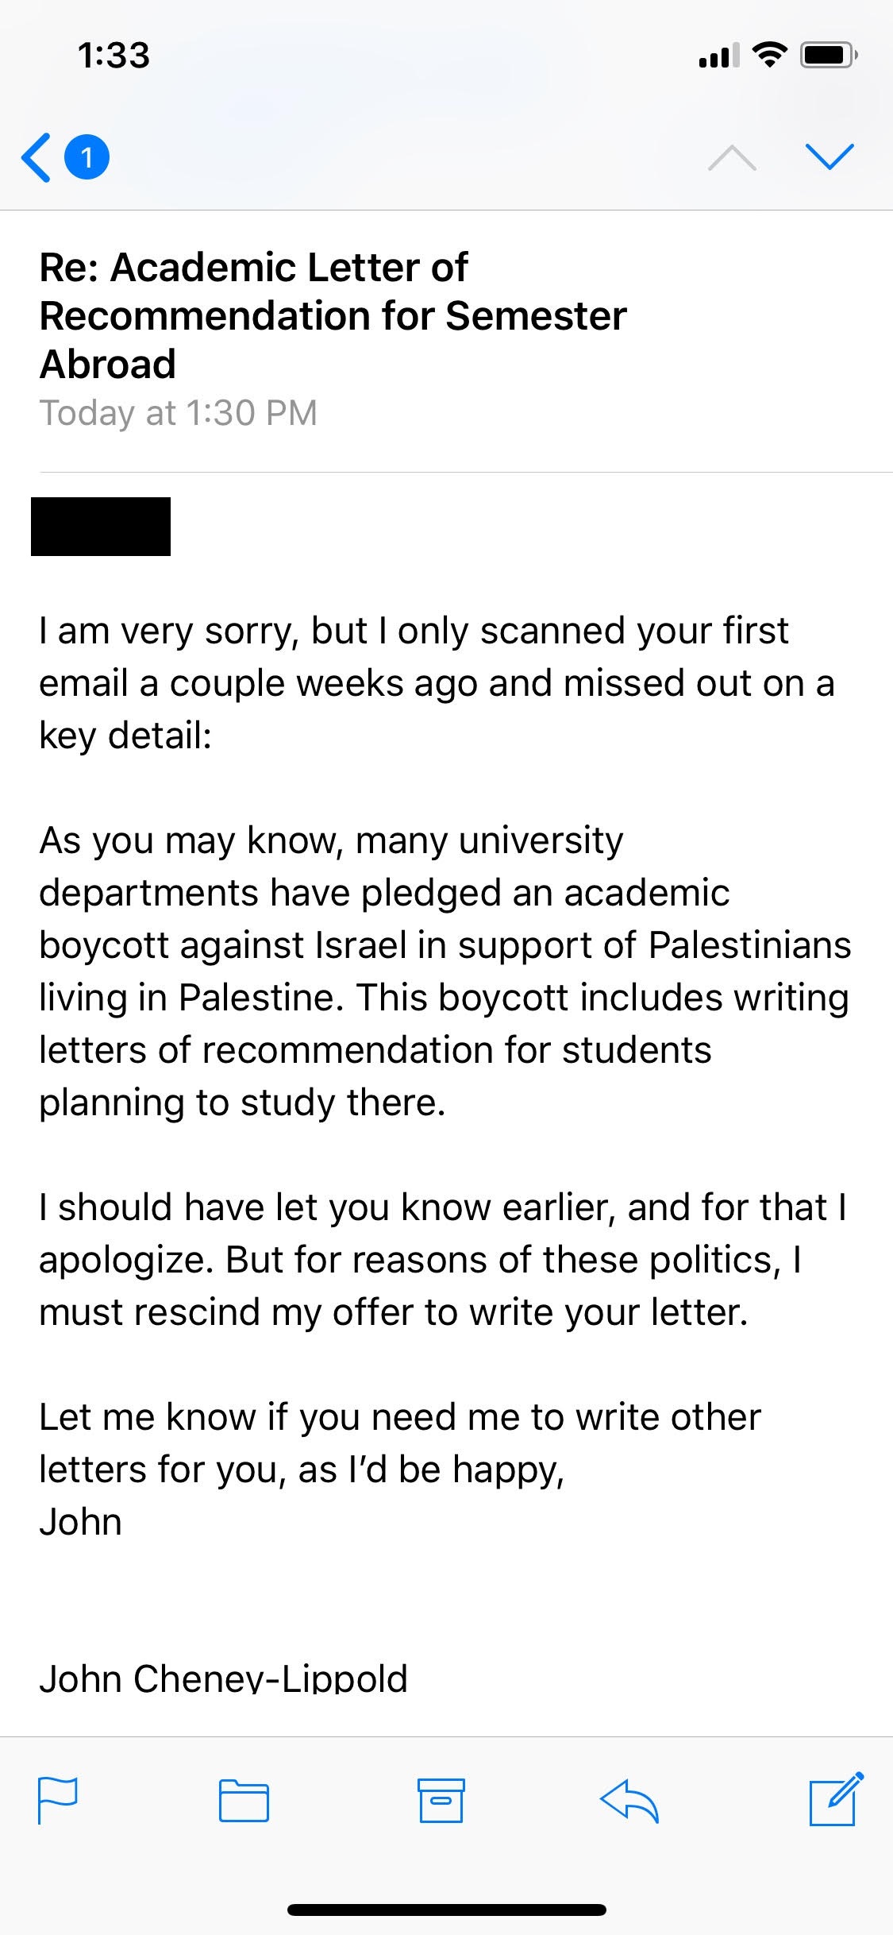Tap the paragraph about academic boycott
The image size is (893, 1935).
445,971
